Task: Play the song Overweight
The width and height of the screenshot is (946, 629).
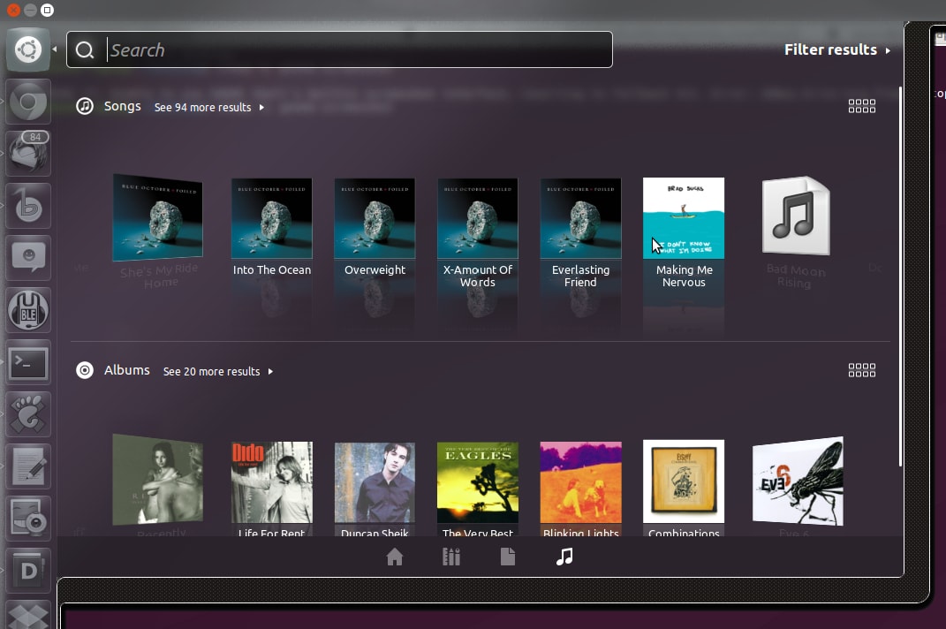Action: [375, 228]
